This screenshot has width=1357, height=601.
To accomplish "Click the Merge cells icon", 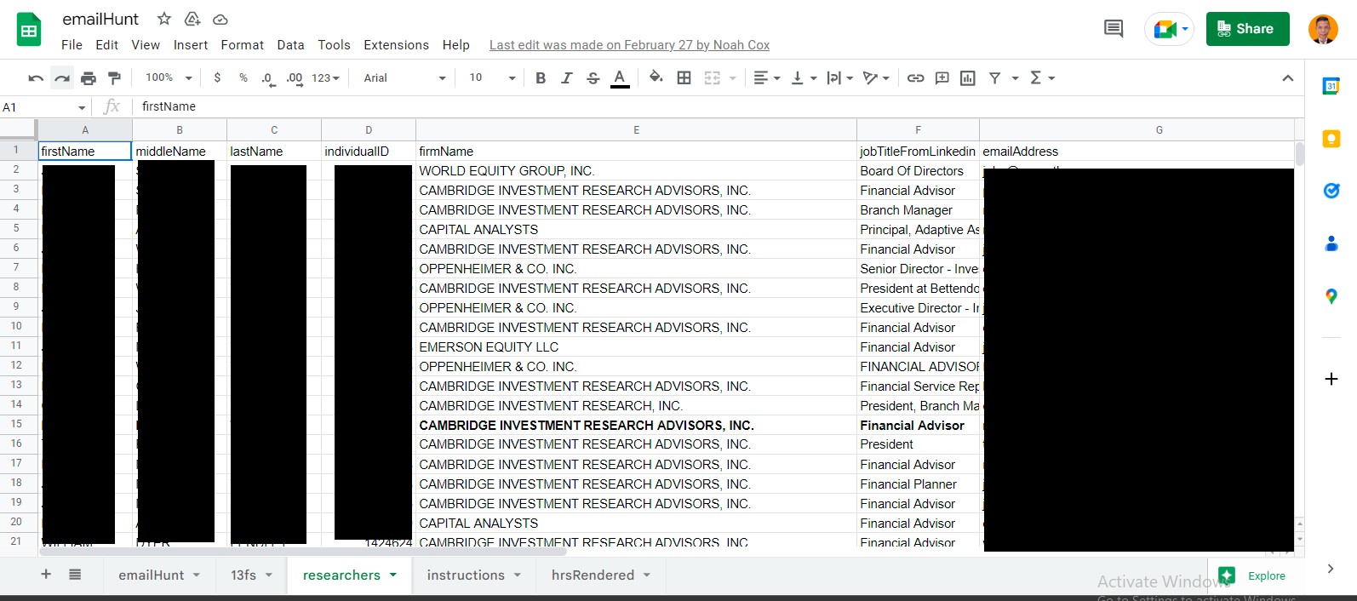I will point(713,78).
